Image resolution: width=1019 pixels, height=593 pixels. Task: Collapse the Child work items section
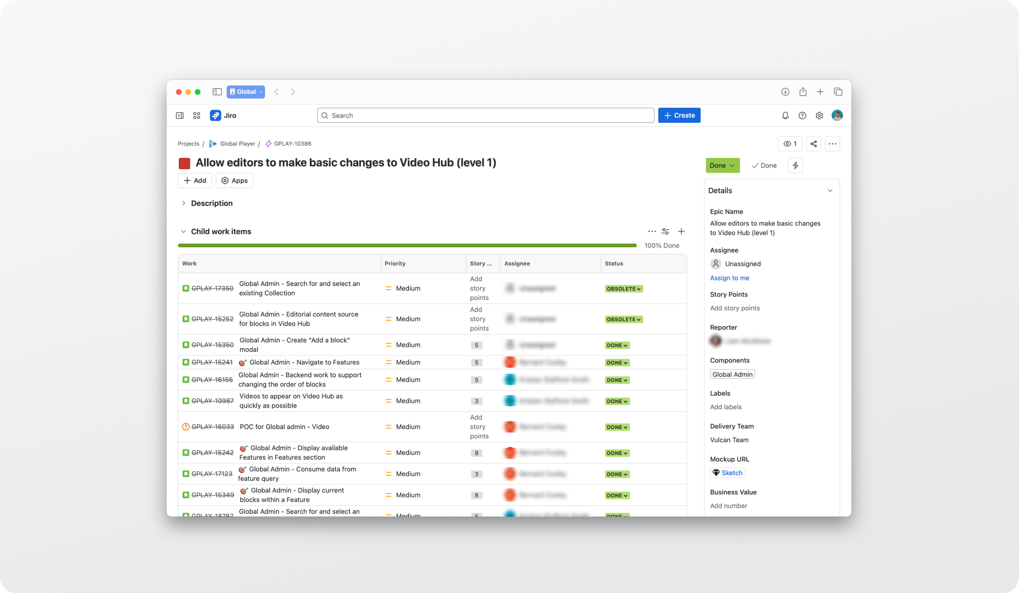click(183, 232)
